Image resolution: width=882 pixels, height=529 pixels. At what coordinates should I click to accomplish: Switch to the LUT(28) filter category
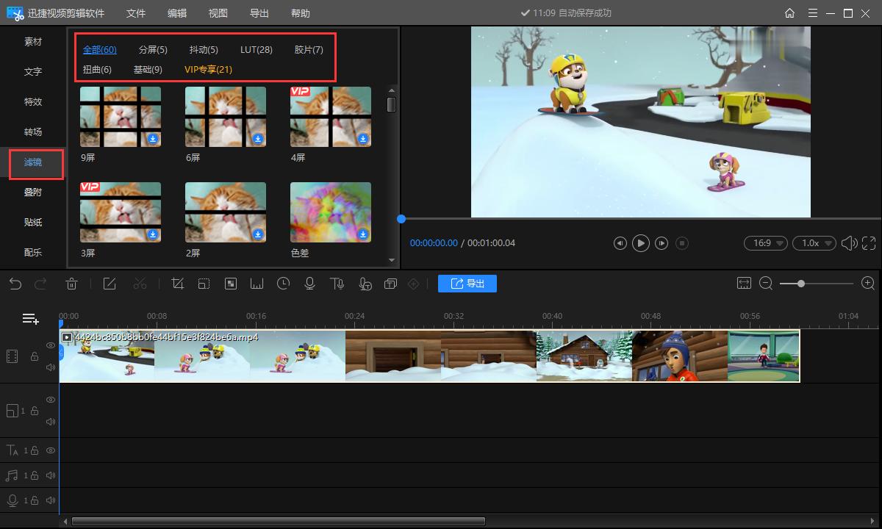tap(257, 50)
